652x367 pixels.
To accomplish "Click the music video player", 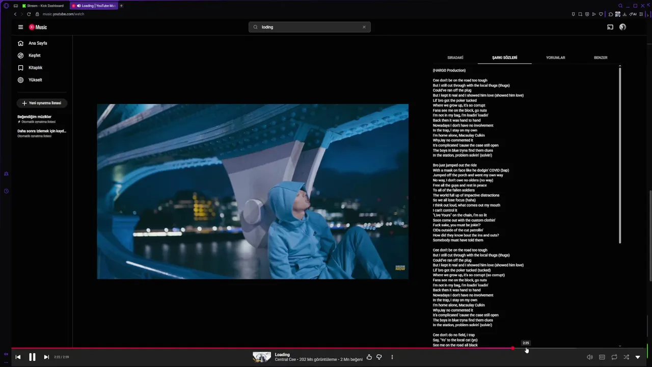I will click(253, 192).
